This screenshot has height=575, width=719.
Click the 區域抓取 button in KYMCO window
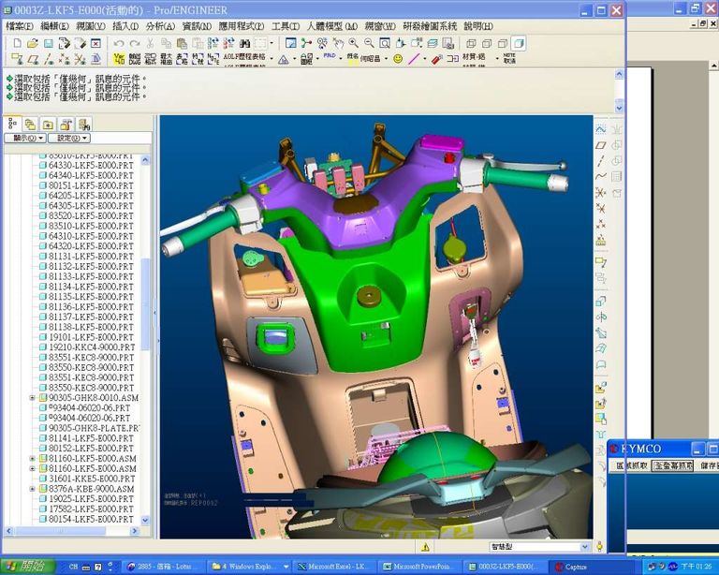pyautogui.click(x=631, y=465)
